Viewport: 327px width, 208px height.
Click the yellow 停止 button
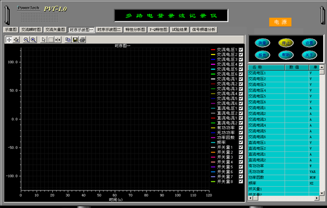point(286,43)
